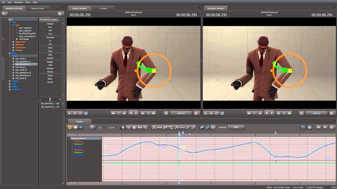Switch to the Console tab
Viewport: 337px width, 189px height.
(103, 8)
